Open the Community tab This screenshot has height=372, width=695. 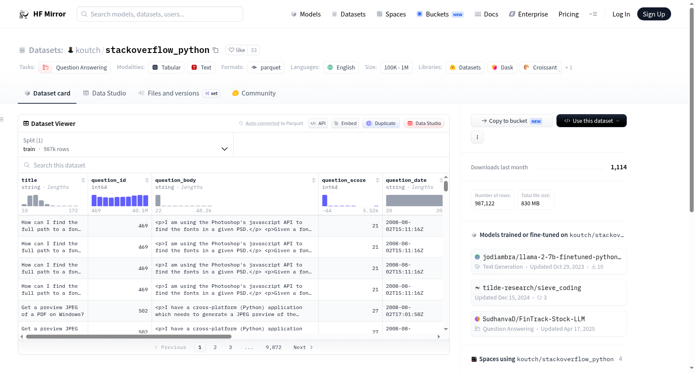(x=254, y=93)
